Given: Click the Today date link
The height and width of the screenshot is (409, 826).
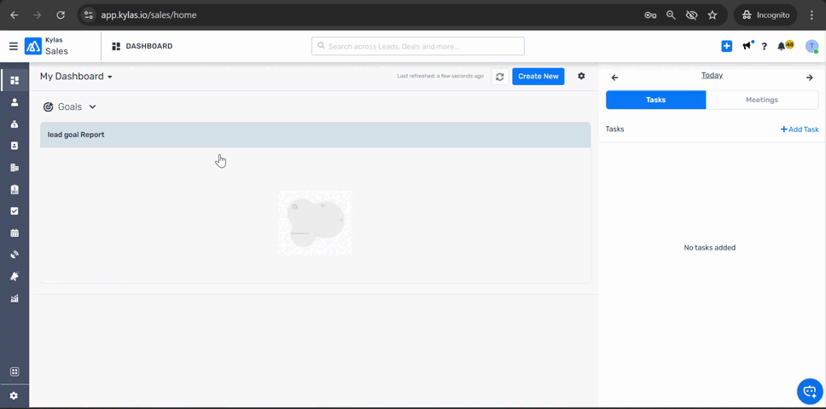Looking at the screenshot, I should pos(712,75).
